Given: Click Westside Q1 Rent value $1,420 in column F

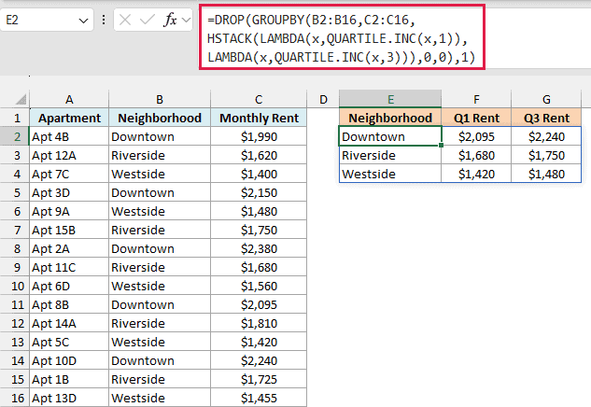Looking at the screenshot, I should (x=476, y=174).
